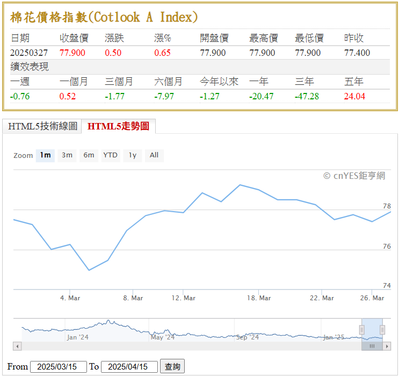Select the YTD zoom range

click(x=111, y=155)
